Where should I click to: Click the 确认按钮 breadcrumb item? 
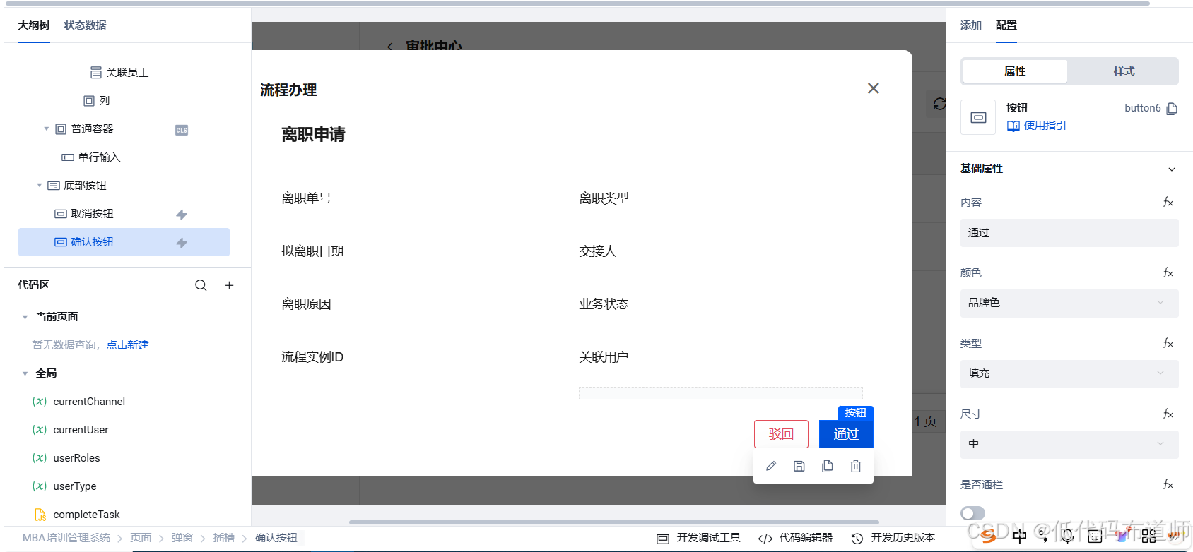click(276, 538)
